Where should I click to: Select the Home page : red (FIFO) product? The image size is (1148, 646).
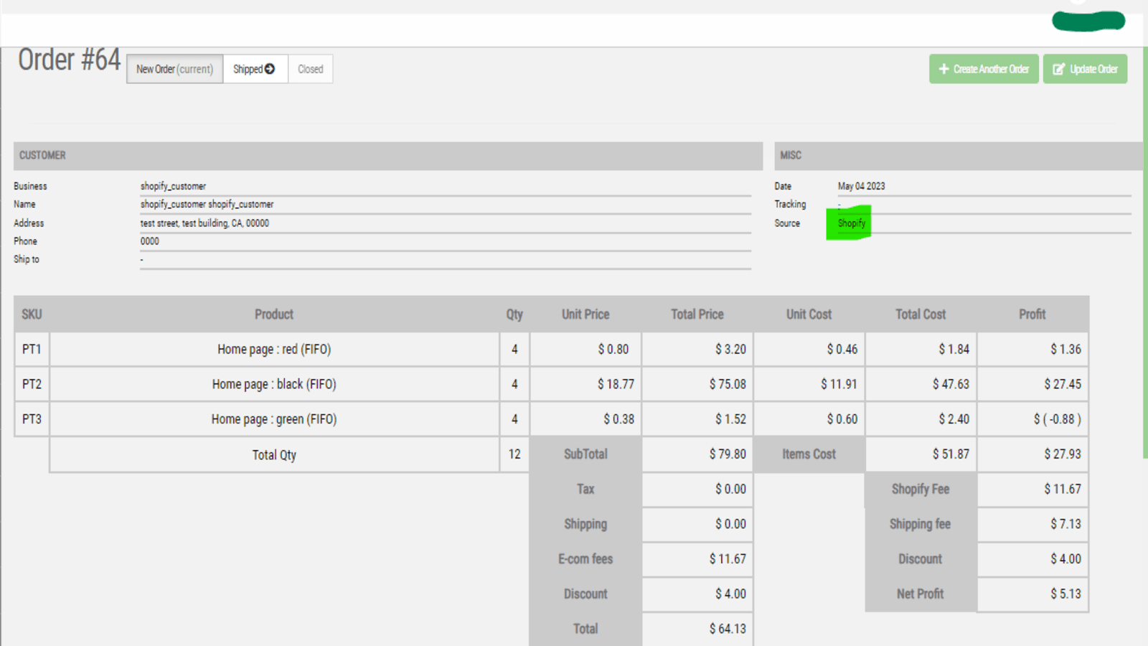click(273, 350)
